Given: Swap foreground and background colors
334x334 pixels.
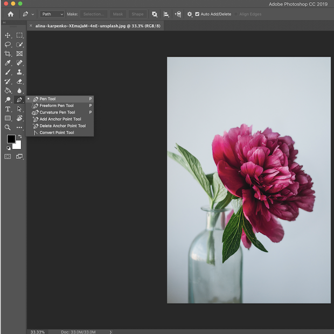Looking at the screenshot, I should click(x=20, y=136).
